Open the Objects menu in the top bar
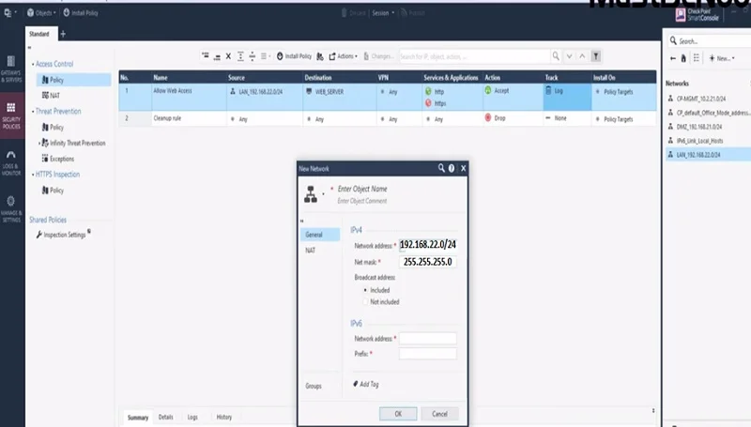Viewport: 751px width, 427px height. click(x=40, y=13)
